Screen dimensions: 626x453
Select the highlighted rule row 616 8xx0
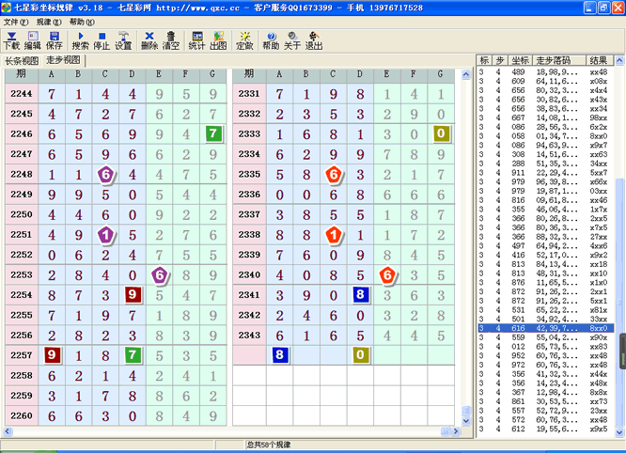[545, 328]
